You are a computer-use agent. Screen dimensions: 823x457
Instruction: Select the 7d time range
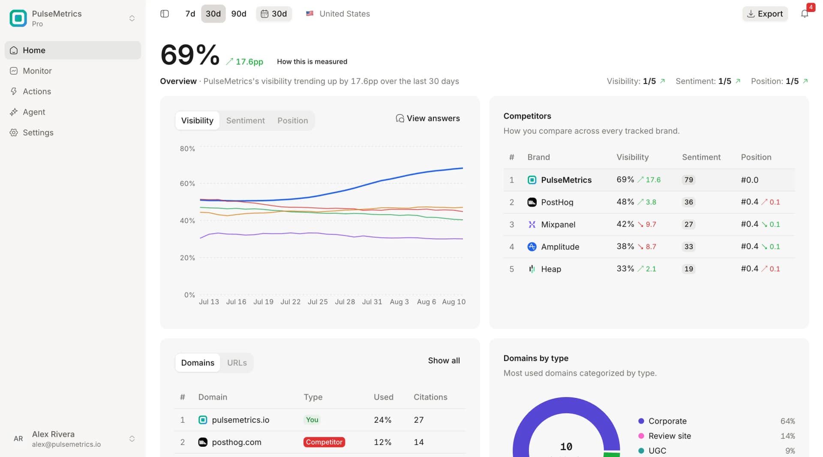[190, 14]
